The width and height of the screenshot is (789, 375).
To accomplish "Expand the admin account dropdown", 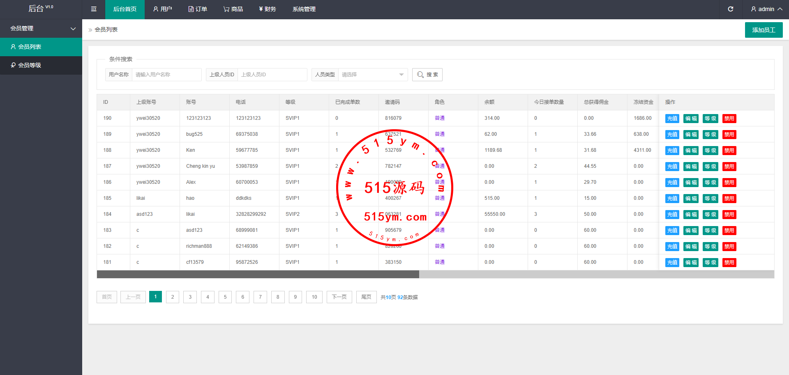I will tap(766, 9).
